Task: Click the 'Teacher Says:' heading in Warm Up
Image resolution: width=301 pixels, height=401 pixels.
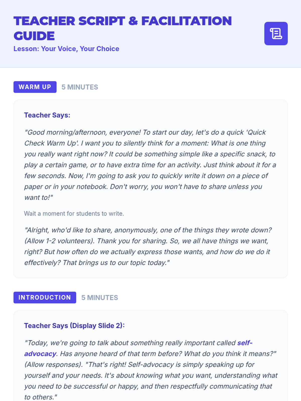Action: click(47, 115)
